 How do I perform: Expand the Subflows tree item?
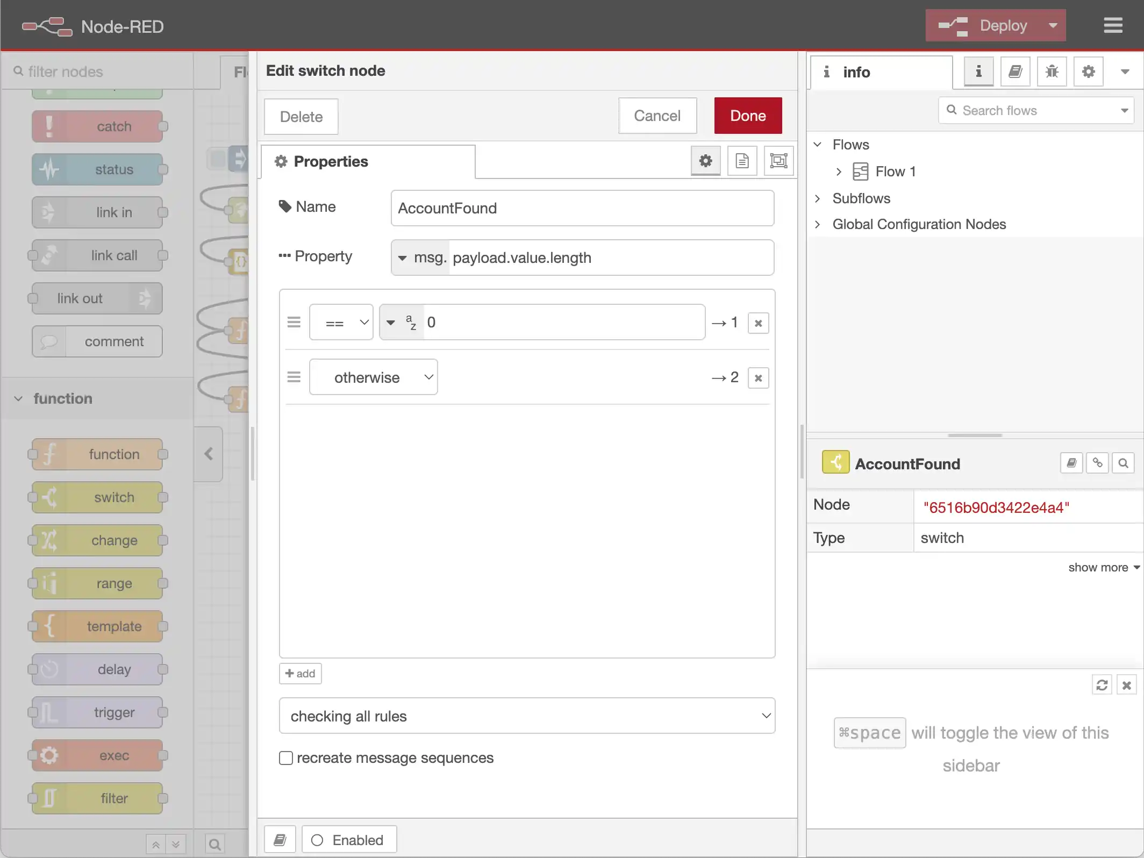tap(818, 198)
